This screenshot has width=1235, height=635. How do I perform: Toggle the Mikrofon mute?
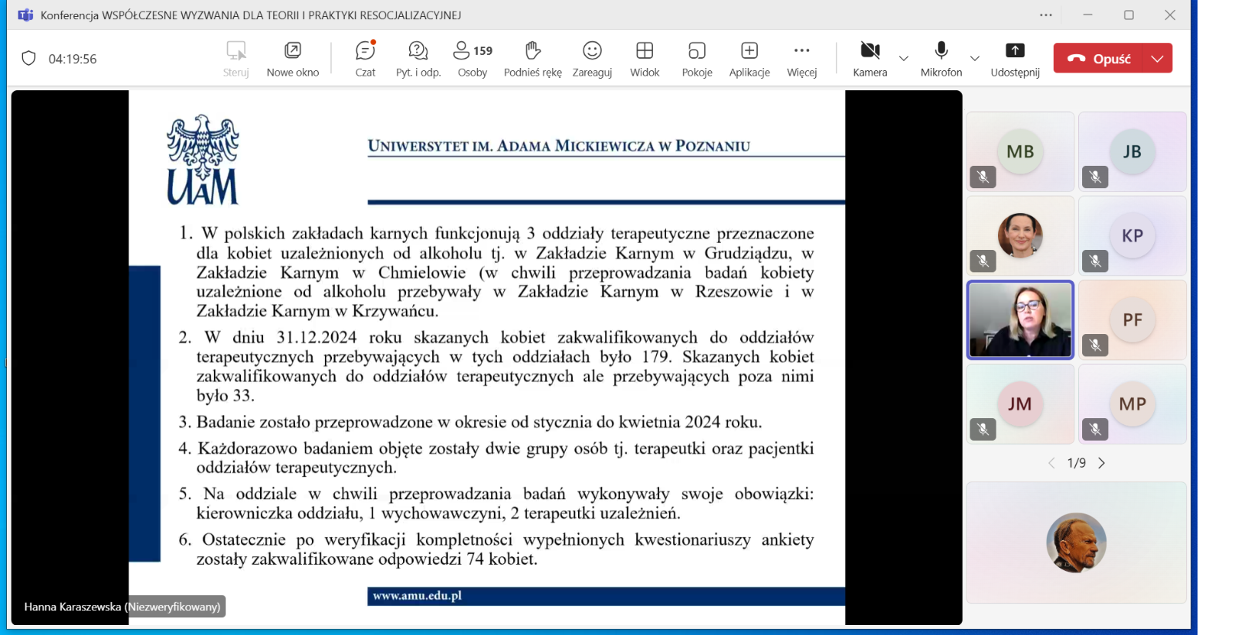pyautogui.click(x=941, y=59)
